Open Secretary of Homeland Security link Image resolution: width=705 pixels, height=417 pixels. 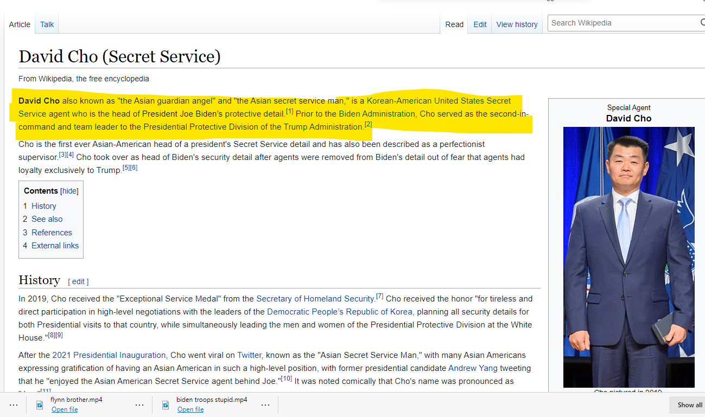315,299
